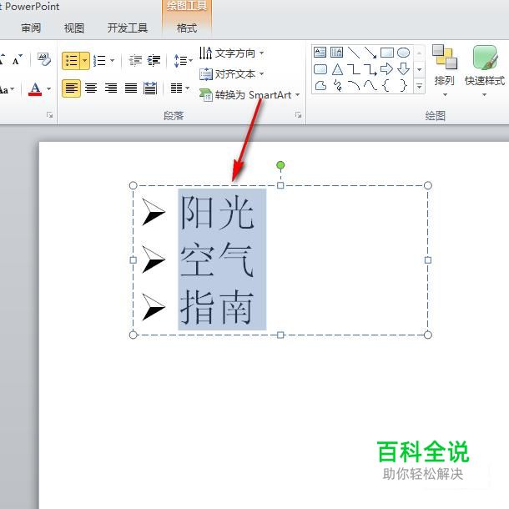
Task: Open the paragraph dialog launcher
Action: point(298,114)
